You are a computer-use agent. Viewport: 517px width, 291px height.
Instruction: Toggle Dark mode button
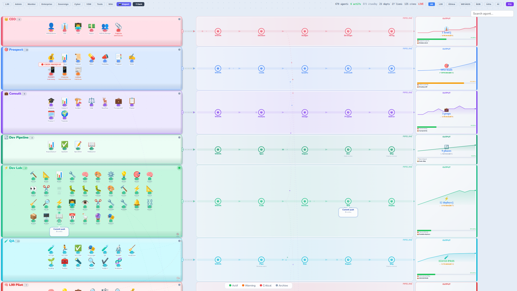pyautogui.click(x=138, y=4)
